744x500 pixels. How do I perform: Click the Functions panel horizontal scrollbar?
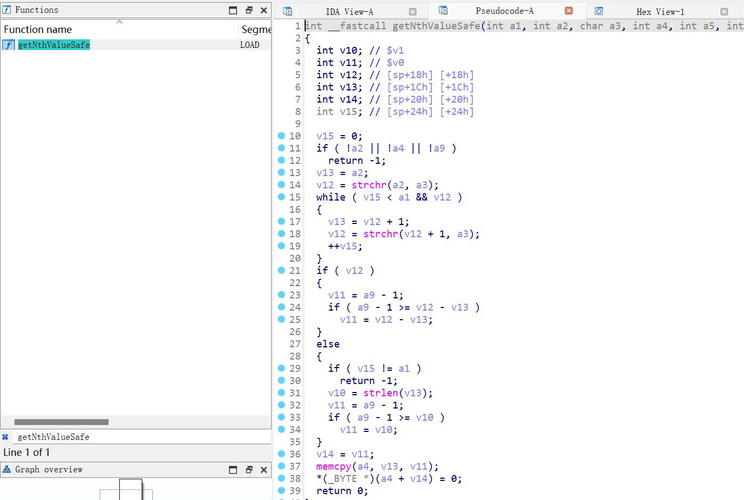(x=61, y=422)
